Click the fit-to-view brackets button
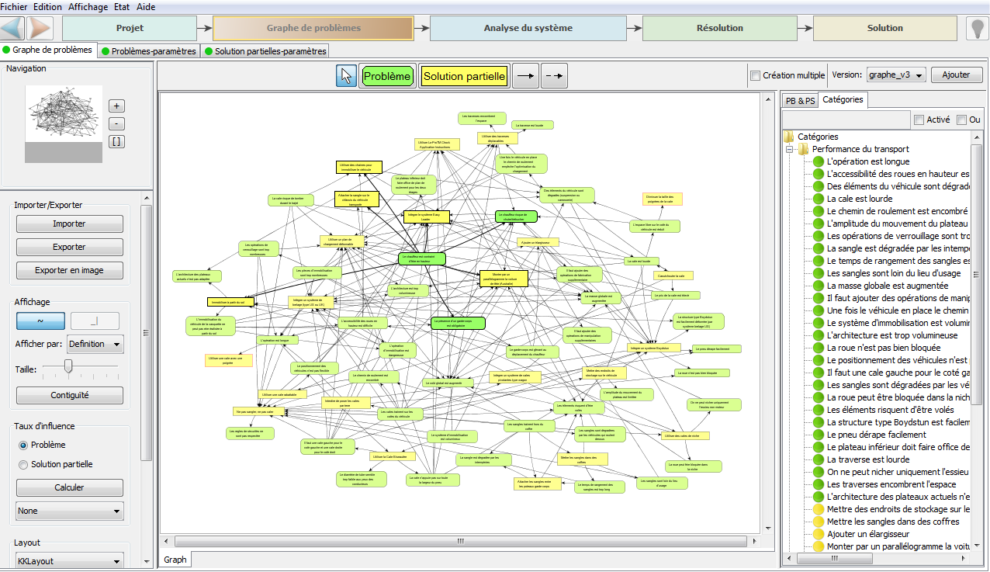 [x=116, y=141]
